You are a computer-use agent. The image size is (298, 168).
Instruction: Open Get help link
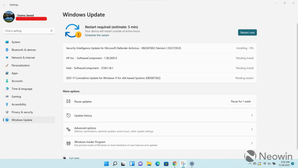tap(74, 158)
